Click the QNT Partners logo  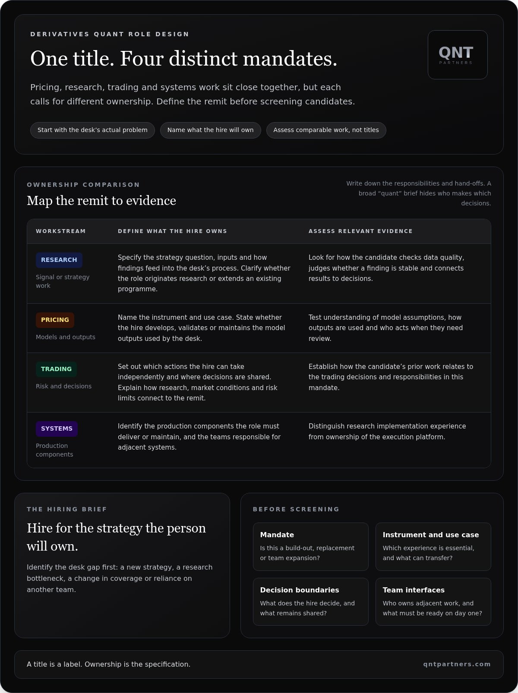coord(458,55)
